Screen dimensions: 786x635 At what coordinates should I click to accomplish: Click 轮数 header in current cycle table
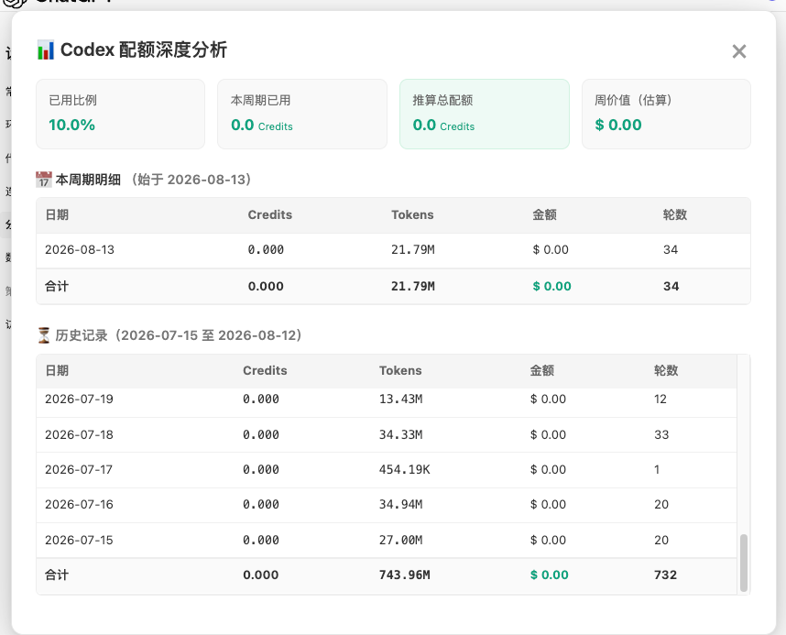click(x=675, y=214)
